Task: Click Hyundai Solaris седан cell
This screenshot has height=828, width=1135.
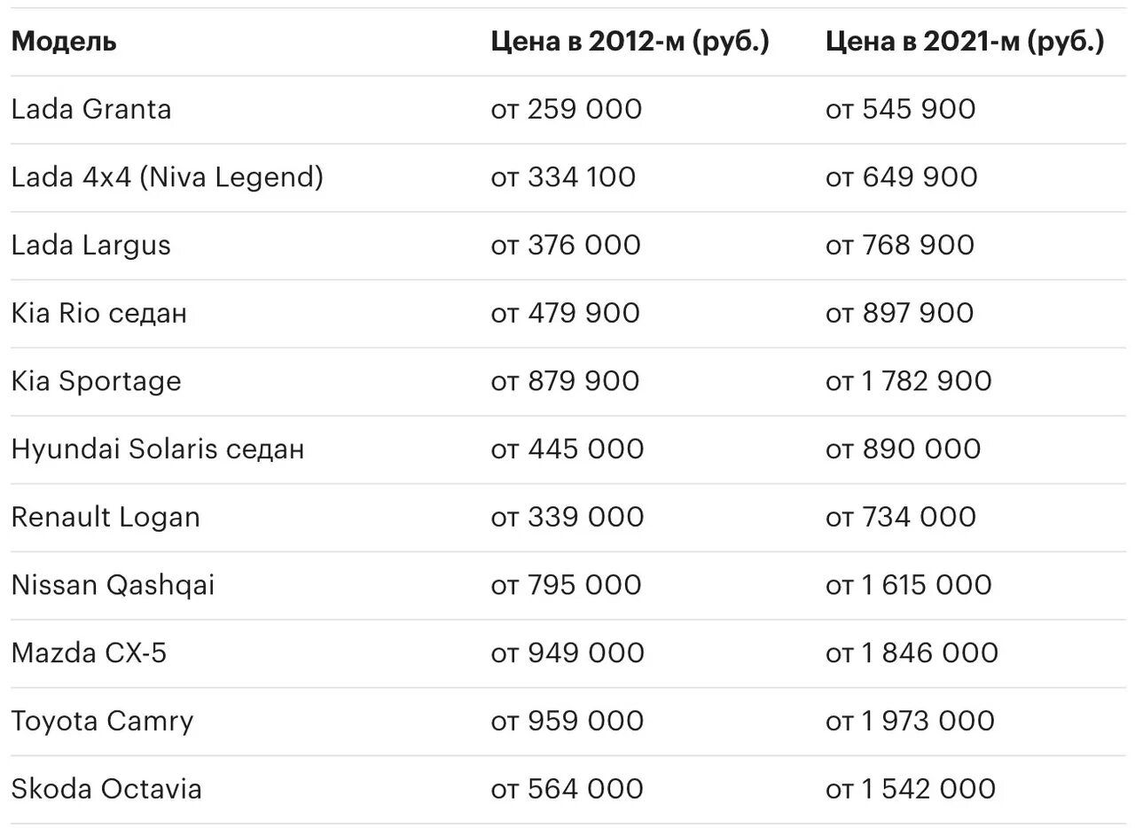Action: [158, 449]
